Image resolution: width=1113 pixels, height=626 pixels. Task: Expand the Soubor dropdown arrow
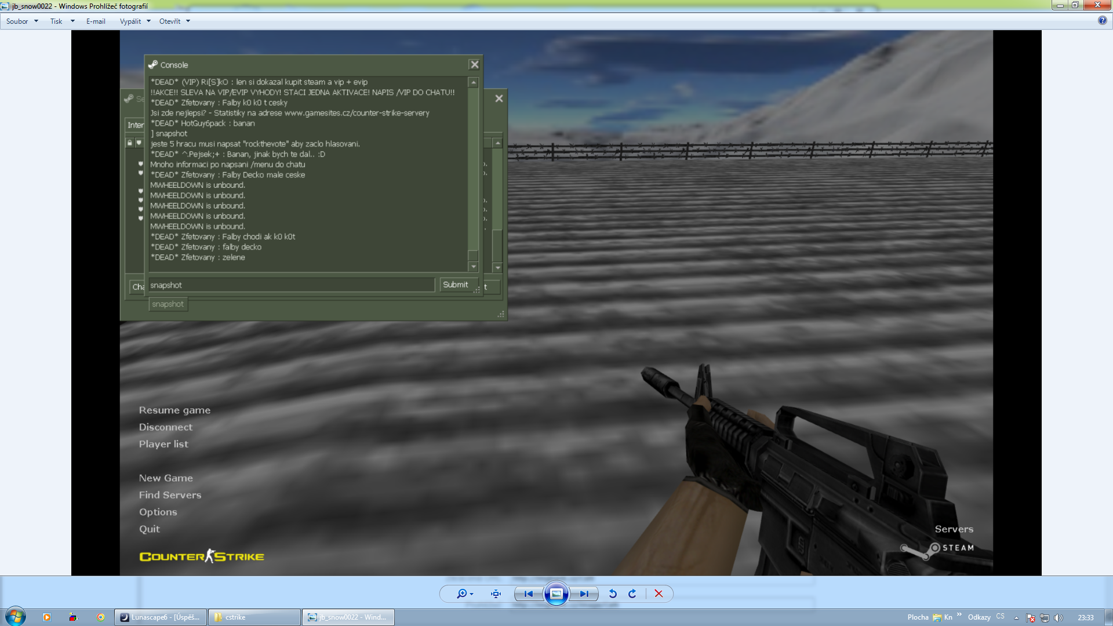(36, 21)
